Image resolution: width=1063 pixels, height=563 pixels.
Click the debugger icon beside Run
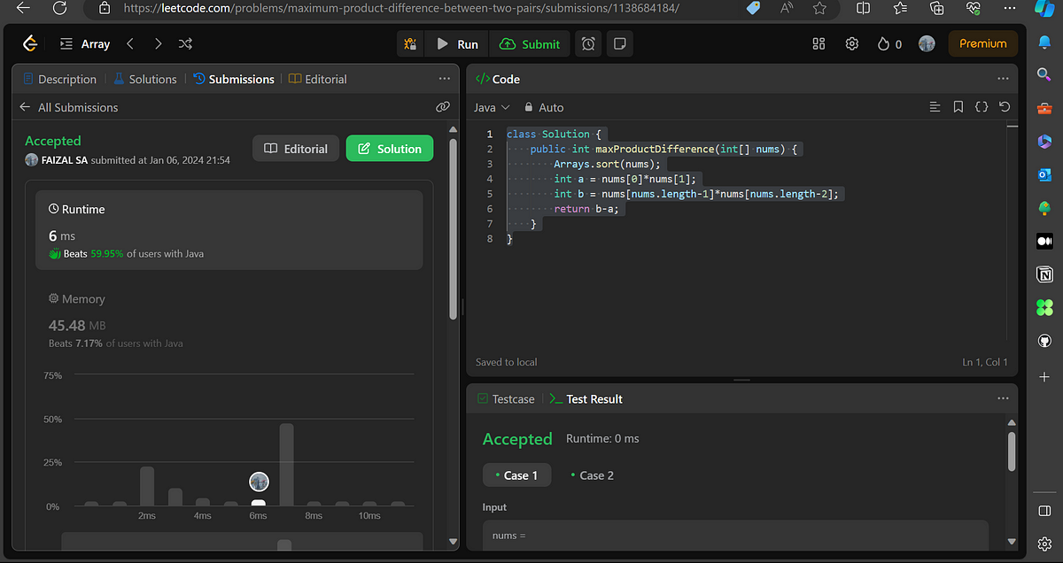[x=410, y=43]
